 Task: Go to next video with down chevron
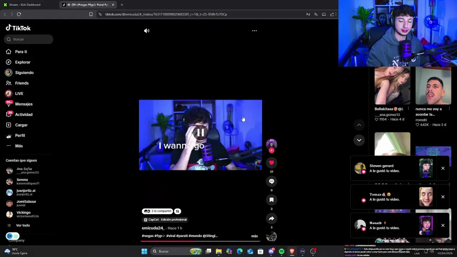tap(359, 140)
